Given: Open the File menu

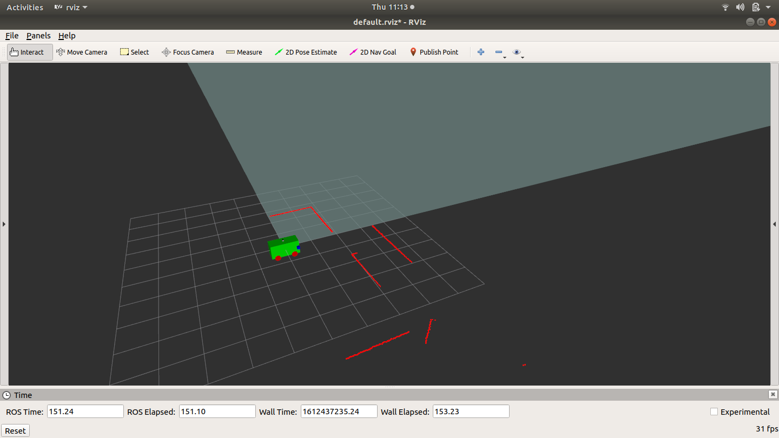Looking at the screenshot, I should [12, 36].
